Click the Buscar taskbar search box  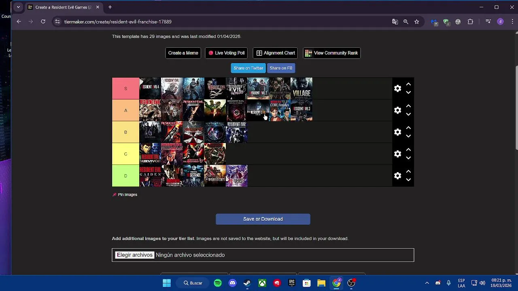pos(193,283)
